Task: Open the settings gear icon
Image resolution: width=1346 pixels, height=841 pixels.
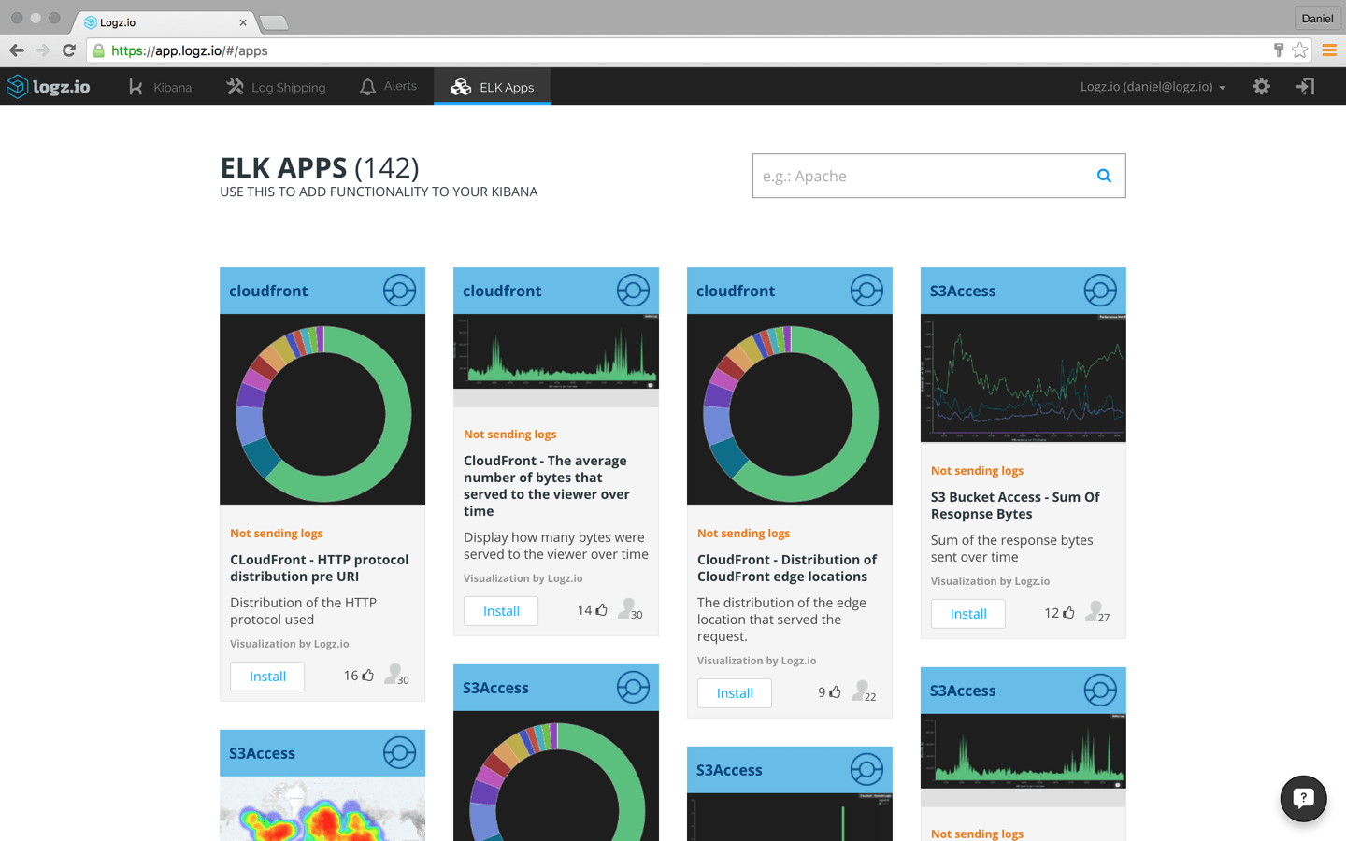Action: tap(1261, 86)
